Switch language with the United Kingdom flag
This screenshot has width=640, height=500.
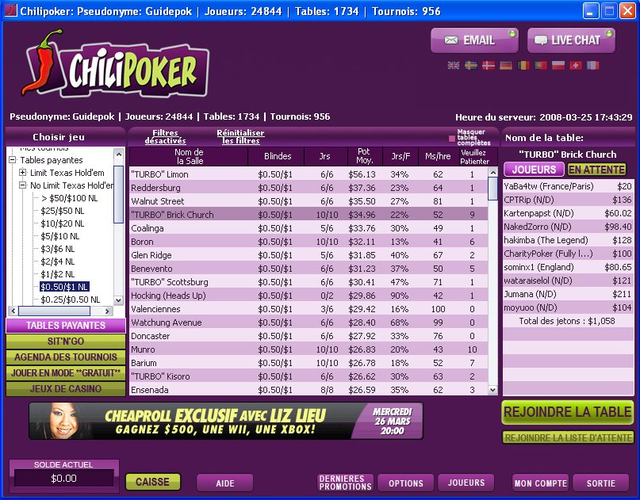tap(453, 65)
